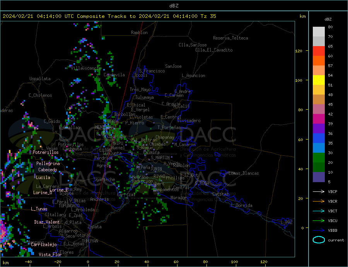
Task: Click the Ramblon label near top
Action: [139, 33]
